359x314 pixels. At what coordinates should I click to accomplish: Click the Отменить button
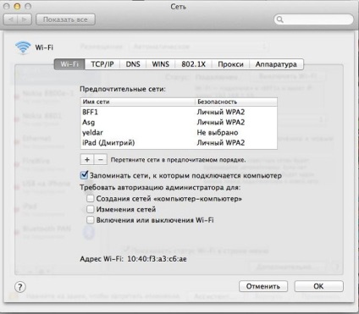tap(263, 286)
